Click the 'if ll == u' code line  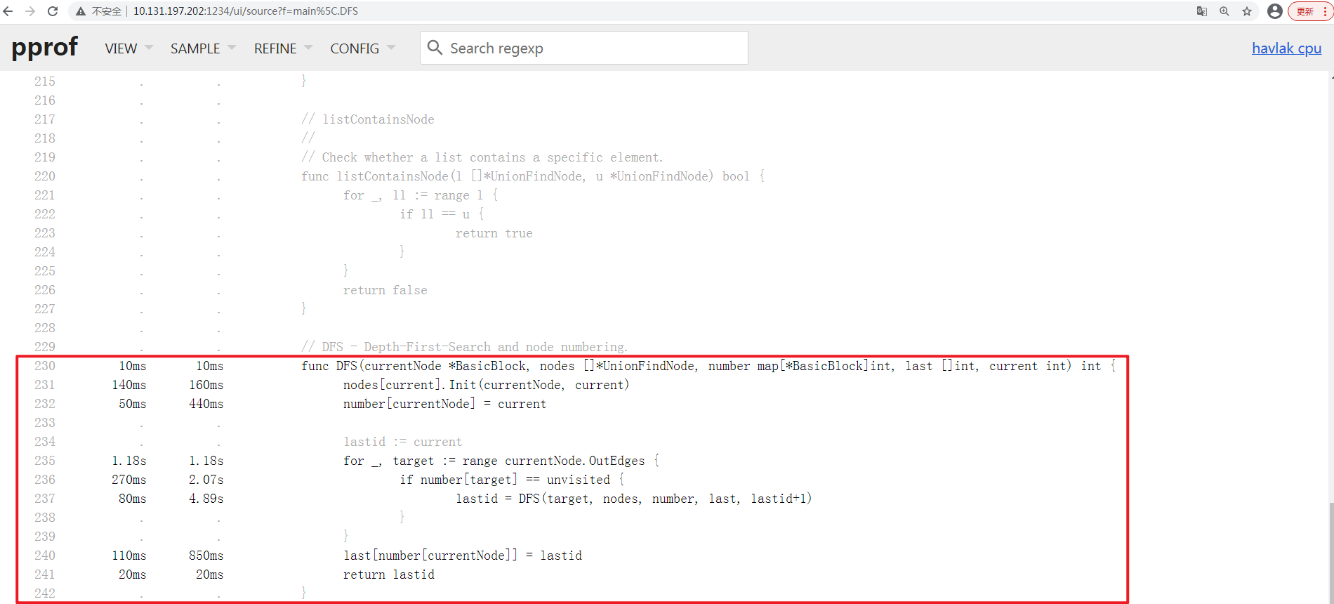[442, 214]
